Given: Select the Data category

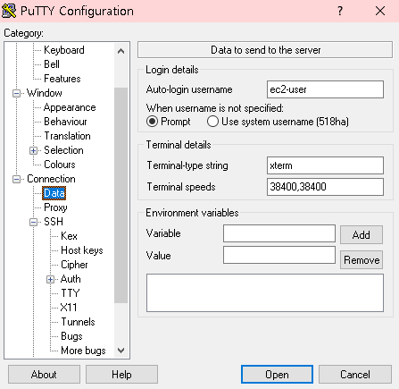Looking at the screenshot, I should tap(54, 193).
